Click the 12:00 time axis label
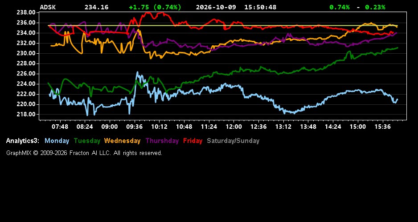This screenshot has width=418, height=222. click(x=234, y=127)
